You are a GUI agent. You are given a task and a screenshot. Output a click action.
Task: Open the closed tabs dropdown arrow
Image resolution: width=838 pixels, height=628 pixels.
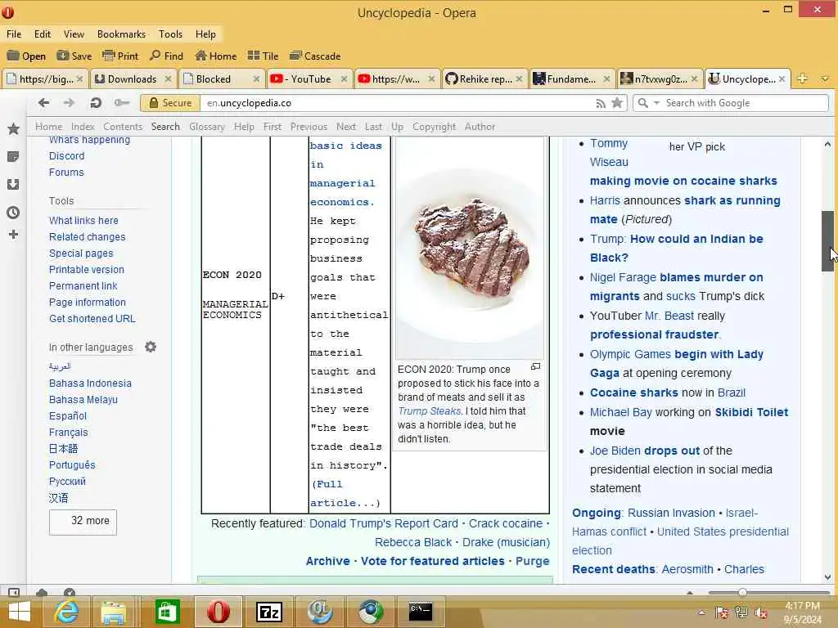(825, 79)
